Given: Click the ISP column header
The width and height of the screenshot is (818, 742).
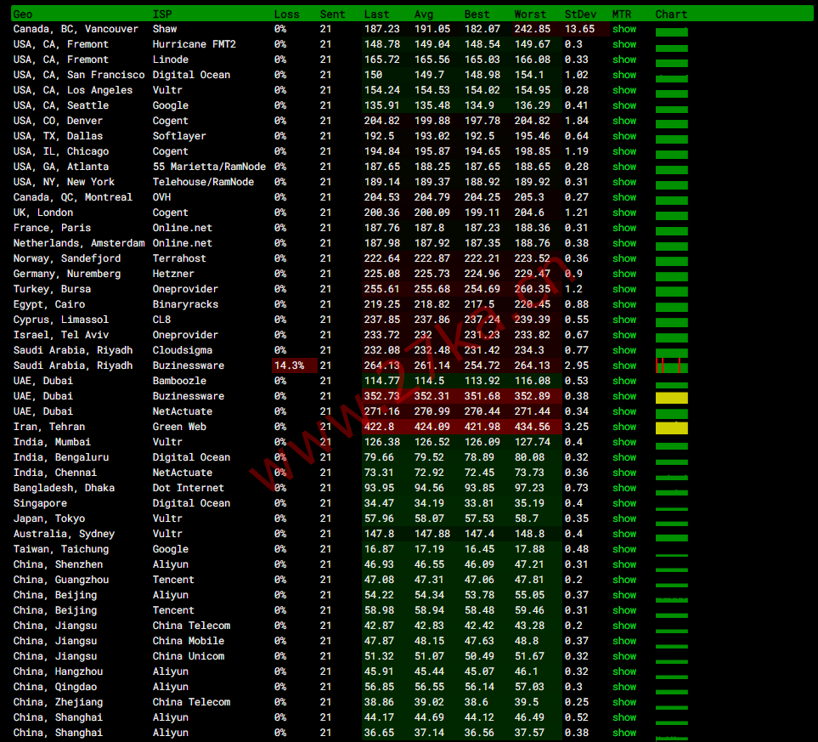Looking at the screenshot, I should pos(162,14).
